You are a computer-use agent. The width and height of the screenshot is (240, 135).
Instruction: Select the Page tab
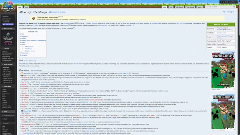click(20, 7)
